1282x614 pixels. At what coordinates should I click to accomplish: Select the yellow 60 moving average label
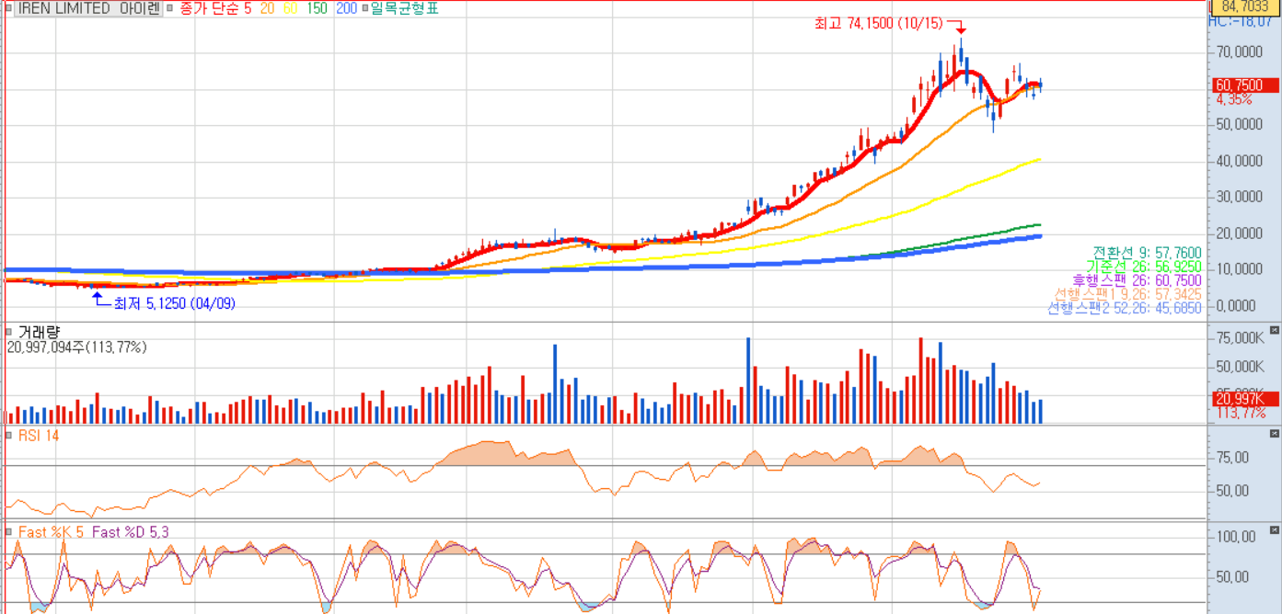[x=291, y=8]
